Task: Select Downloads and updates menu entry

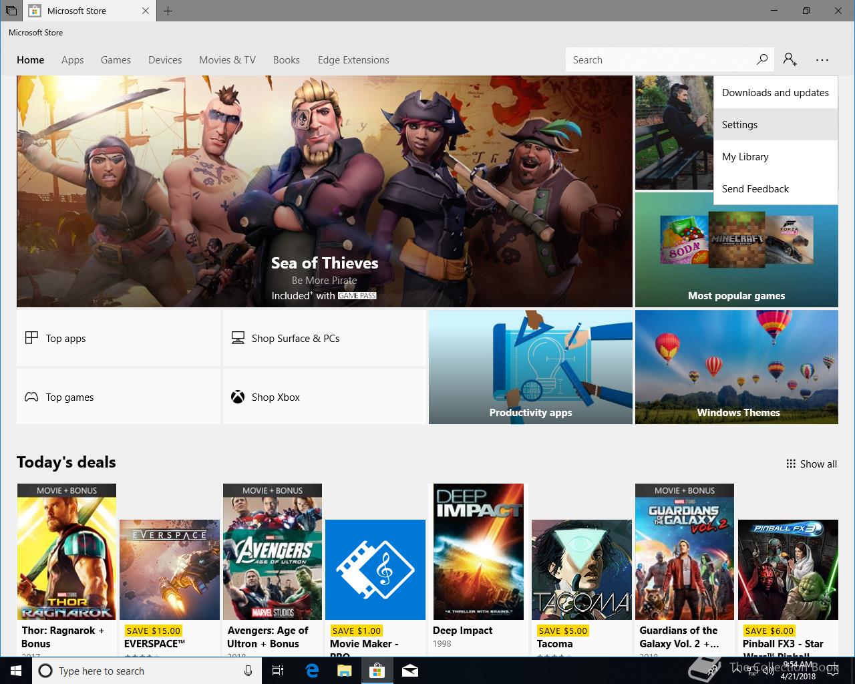Action: (x=776, y=93)
